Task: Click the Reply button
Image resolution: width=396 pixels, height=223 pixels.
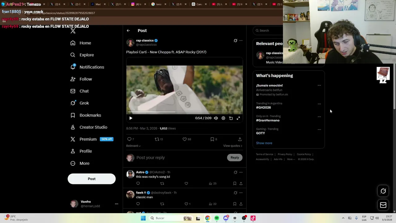Action: (x=235, y=158)
